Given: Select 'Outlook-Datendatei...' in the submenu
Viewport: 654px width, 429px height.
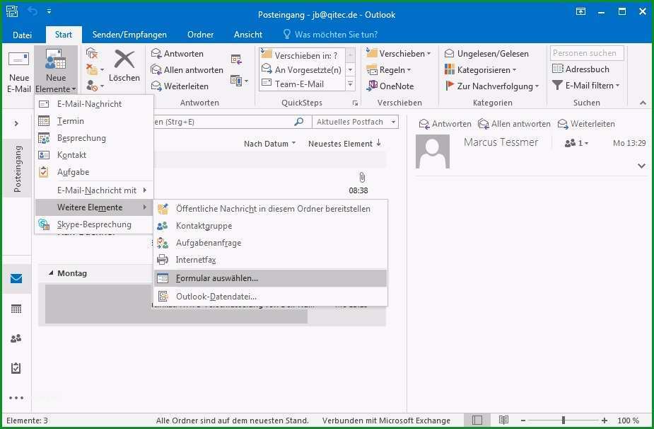Looking at the screenshot, I should [x=271, y=297].
